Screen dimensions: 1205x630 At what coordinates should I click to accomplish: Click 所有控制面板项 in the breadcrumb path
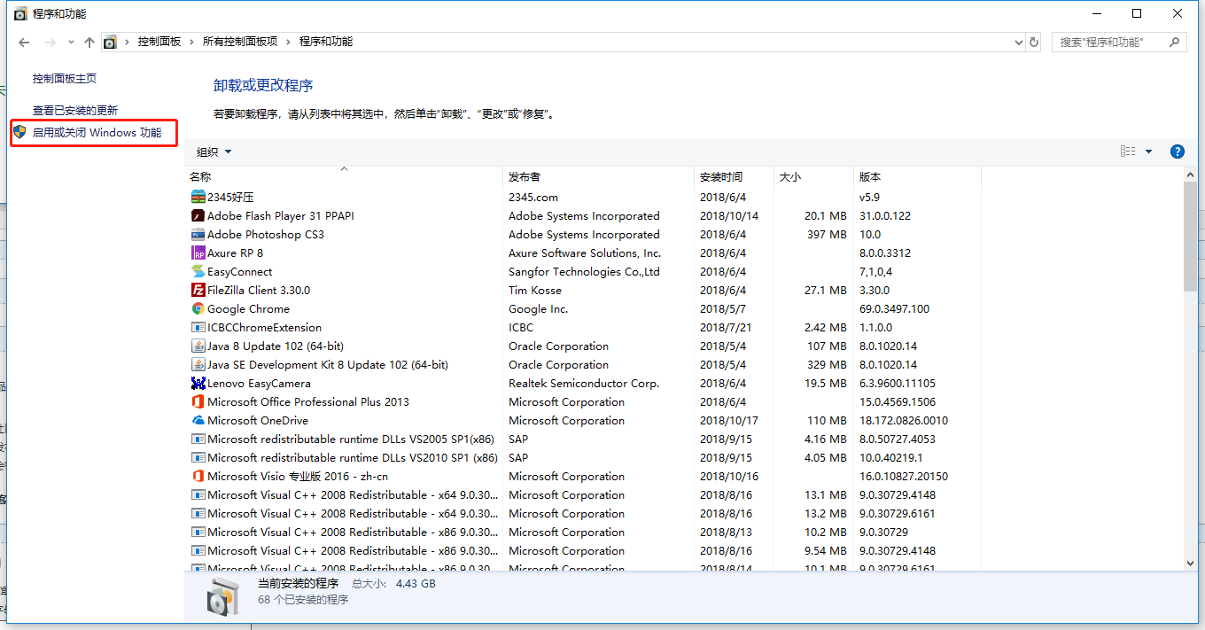point(240,42)
